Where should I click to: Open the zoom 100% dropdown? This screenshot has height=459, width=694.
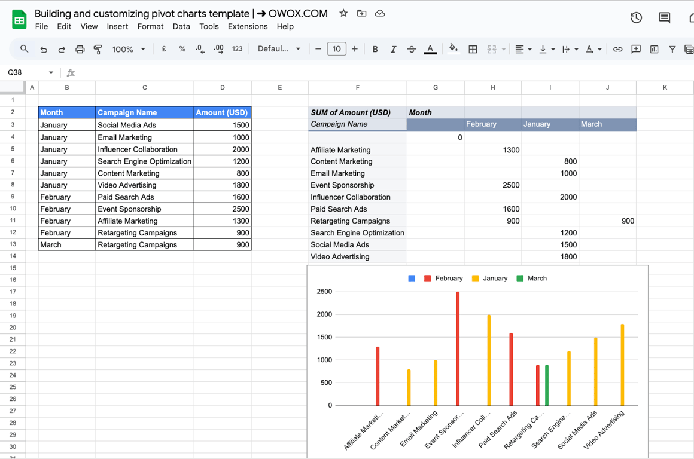coord(129,49)
